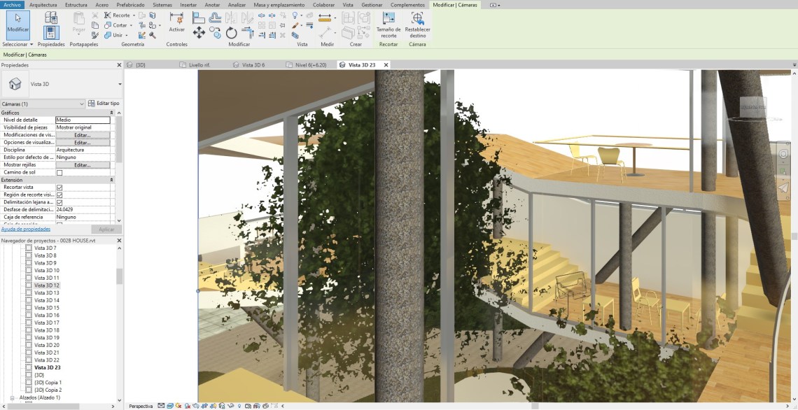Select the Move tool in Modificar panel

coord(199,33)
